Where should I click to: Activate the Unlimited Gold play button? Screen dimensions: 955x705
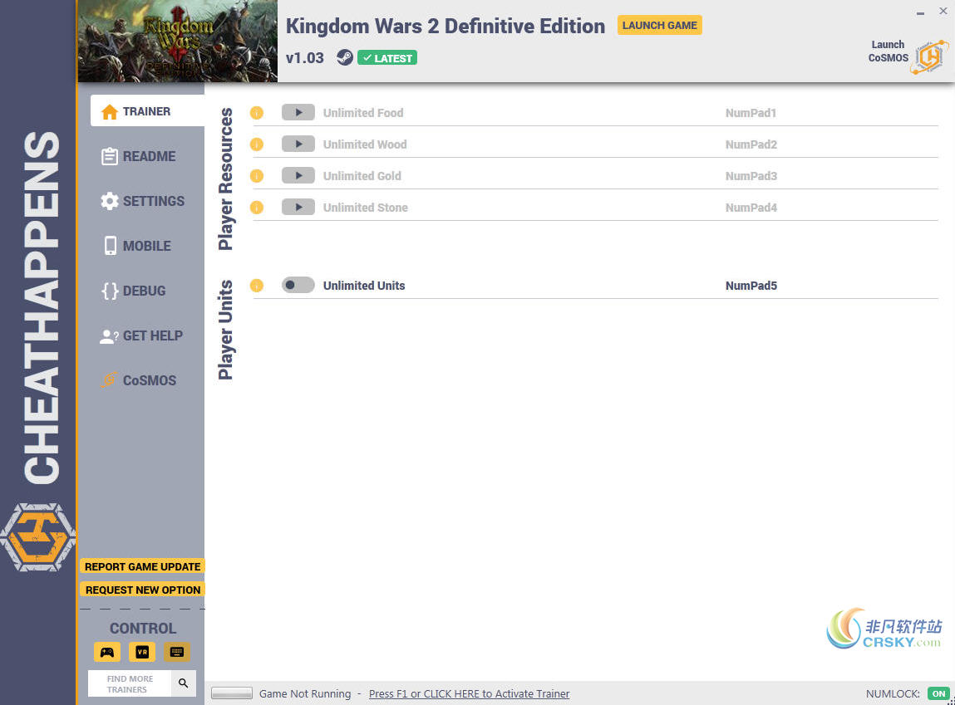[298, 176]
